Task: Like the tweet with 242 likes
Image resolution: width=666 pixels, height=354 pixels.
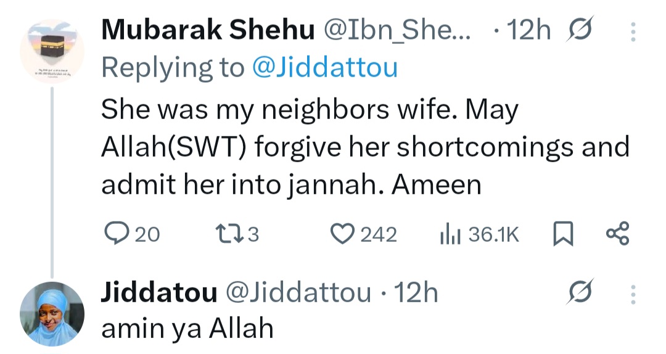Action: (340, 234)
